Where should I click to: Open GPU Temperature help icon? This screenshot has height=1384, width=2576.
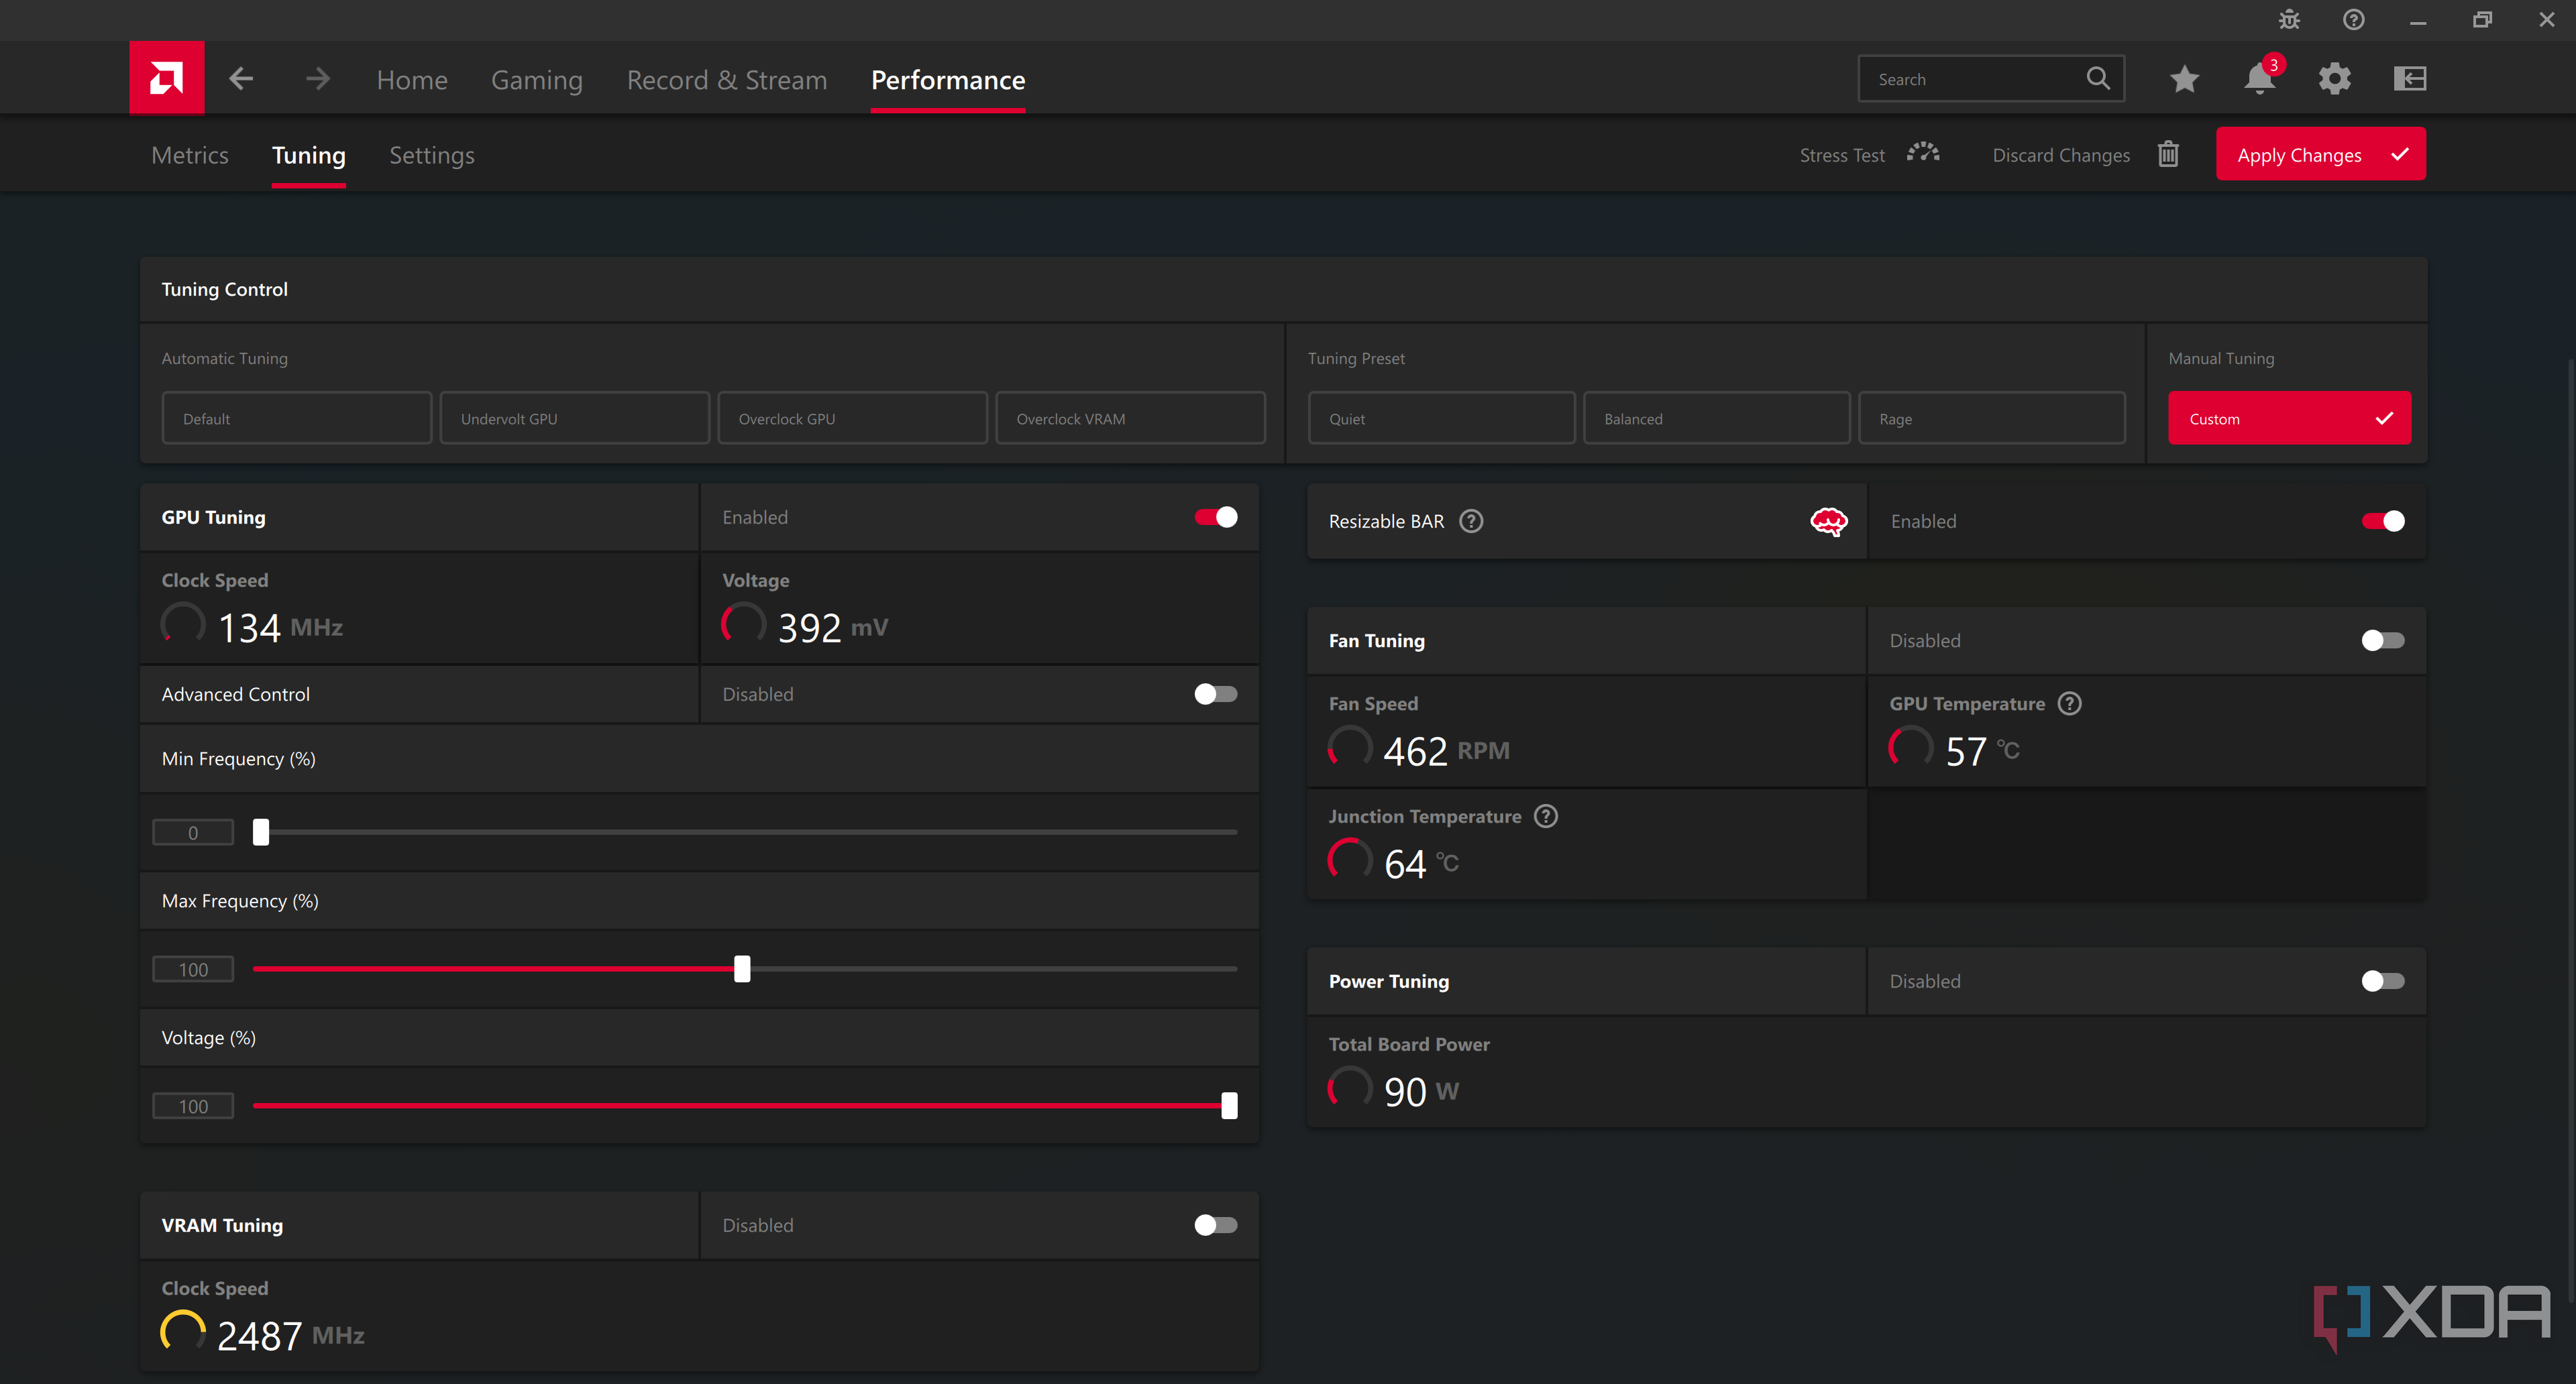click(2069, 703)
